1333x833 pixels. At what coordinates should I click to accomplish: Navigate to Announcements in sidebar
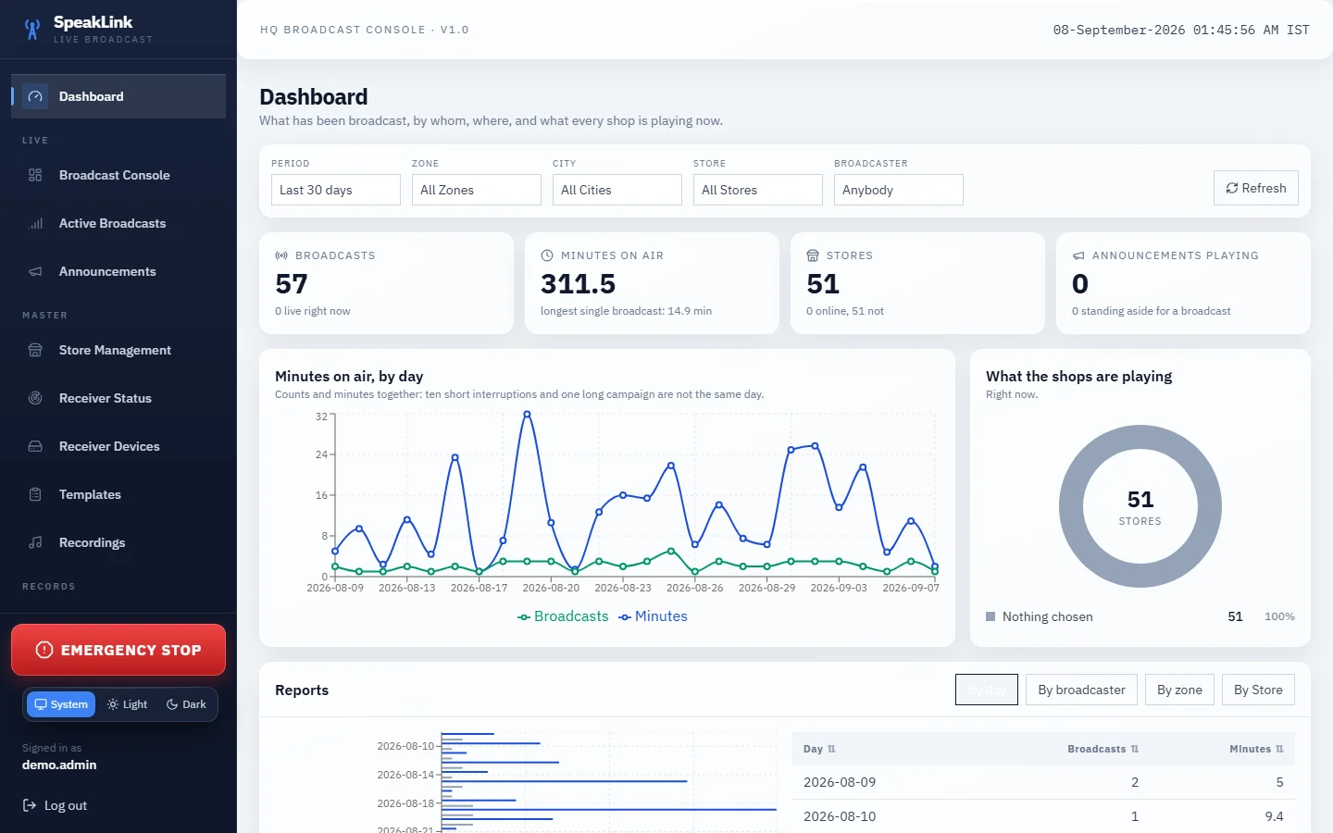pyautogui.click(x=118, y=271)
